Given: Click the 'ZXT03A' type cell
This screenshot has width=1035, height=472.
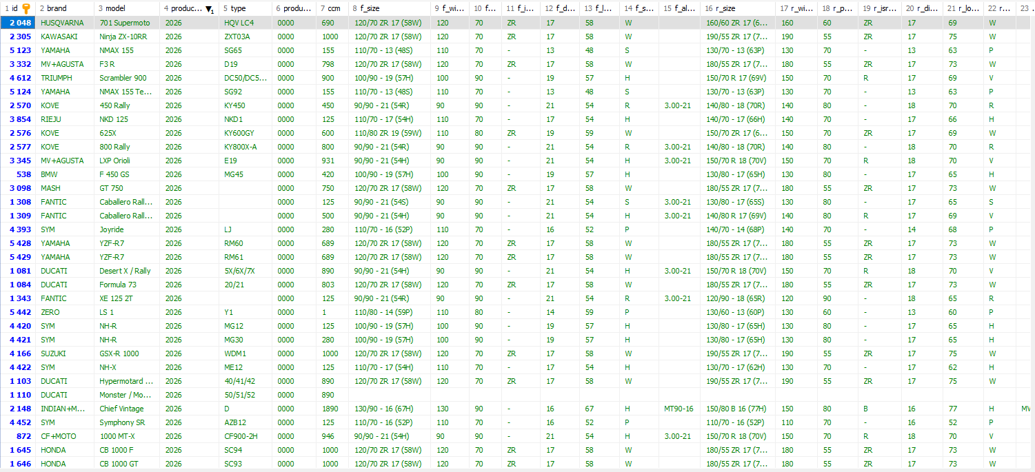Looking at the screenshot, I should coord(245,37).
